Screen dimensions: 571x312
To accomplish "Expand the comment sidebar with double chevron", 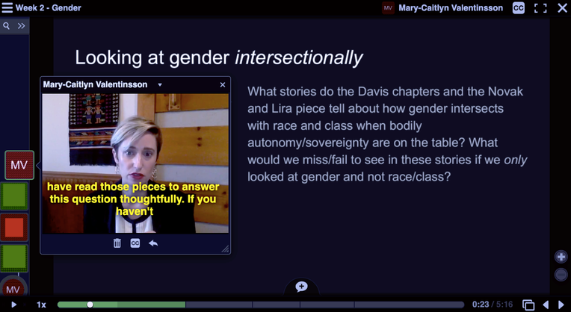I will [x=22, y=25].
